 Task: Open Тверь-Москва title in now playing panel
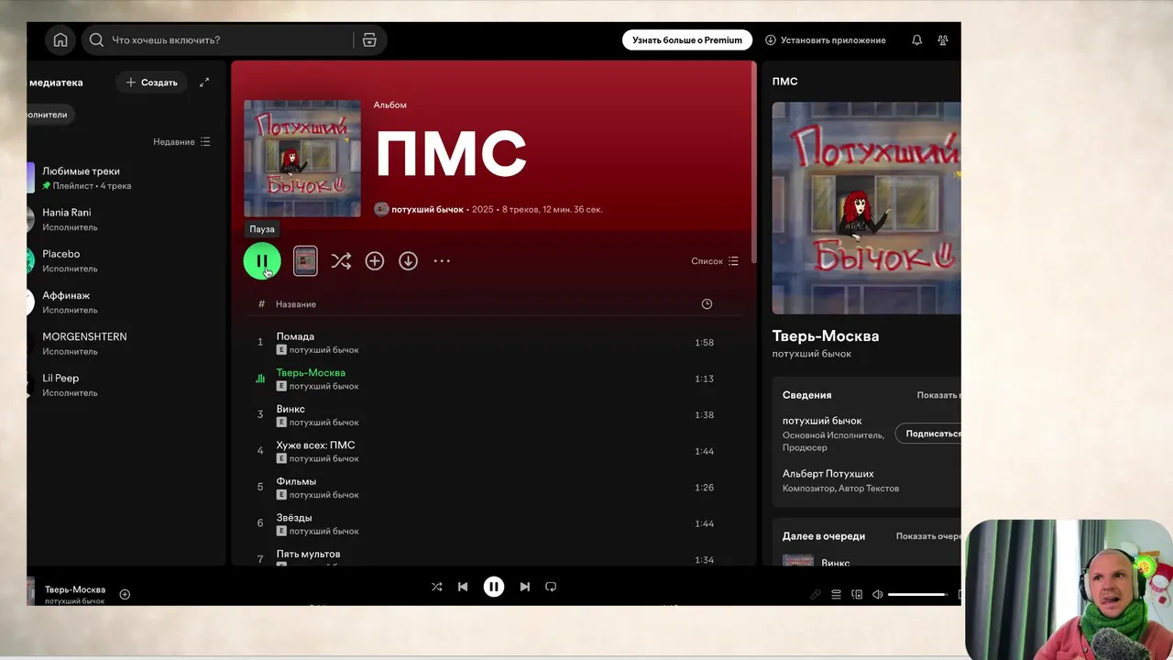[x=825, y=336]
